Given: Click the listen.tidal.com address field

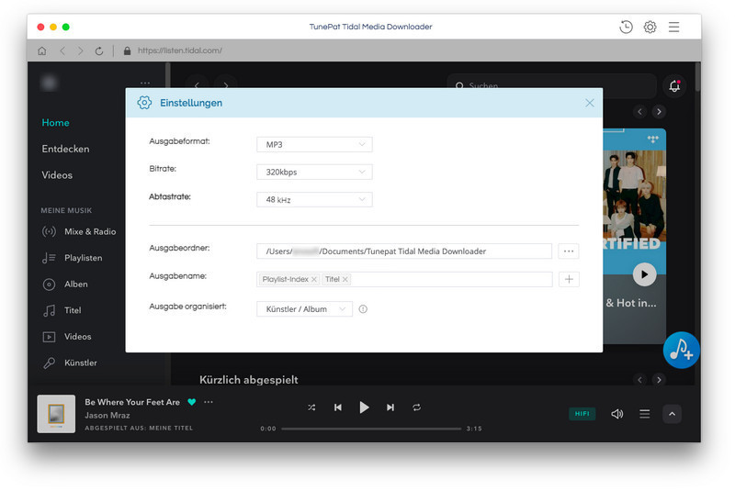Looking at the screenshot, I should (x=180, y=50).
